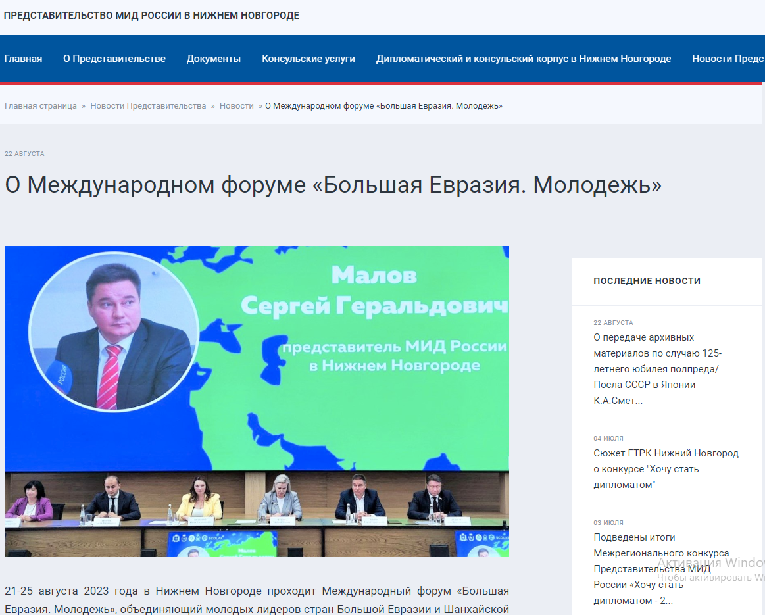This screenshot has height=615, width=765.
Task: Open О Представительстве menu item
Action: [x=114, y=59]
